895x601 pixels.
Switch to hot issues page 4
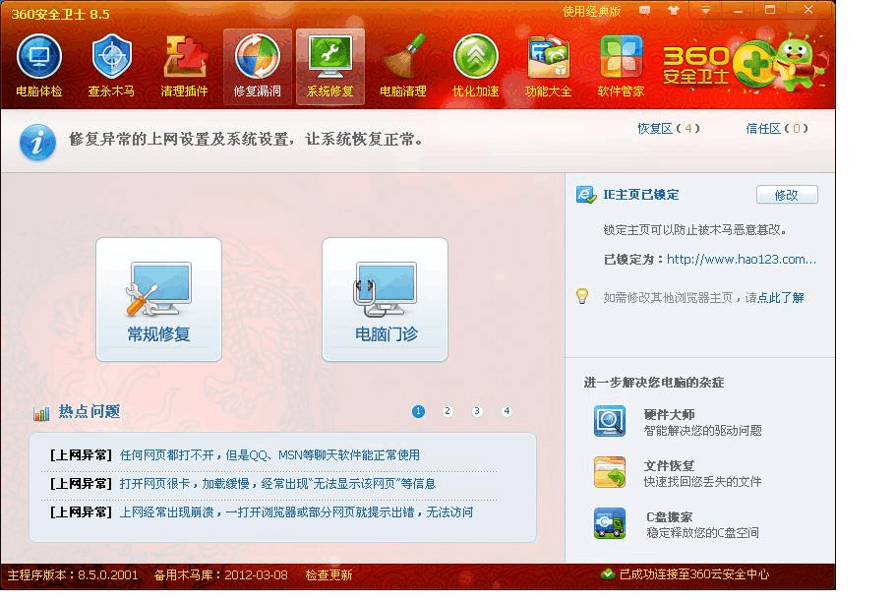point(507,411)
